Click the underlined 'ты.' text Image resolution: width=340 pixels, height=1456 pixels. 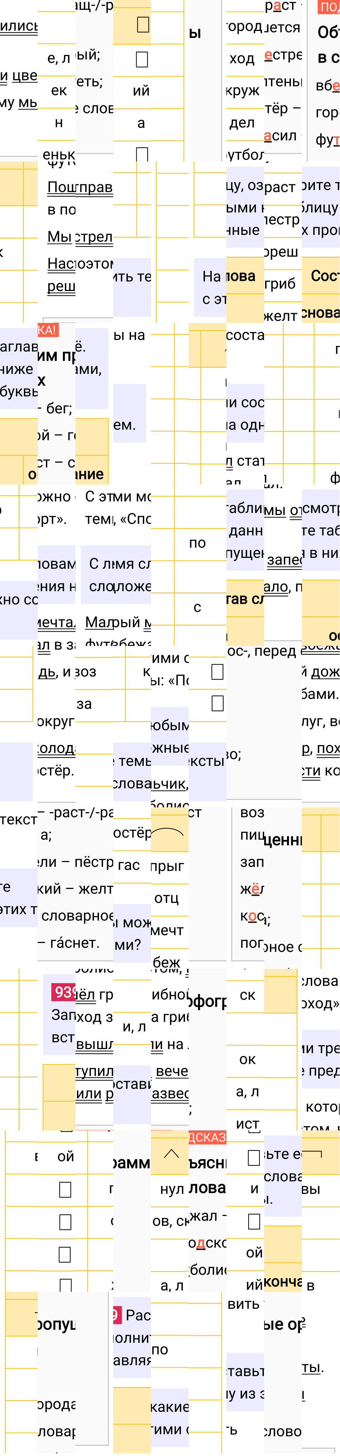(x=313, y=1367)
